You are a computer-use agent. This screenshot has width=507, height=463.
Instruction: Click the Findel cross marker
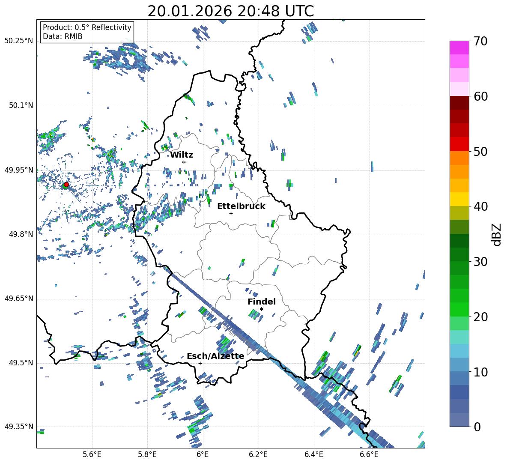(x=261, y=309)
